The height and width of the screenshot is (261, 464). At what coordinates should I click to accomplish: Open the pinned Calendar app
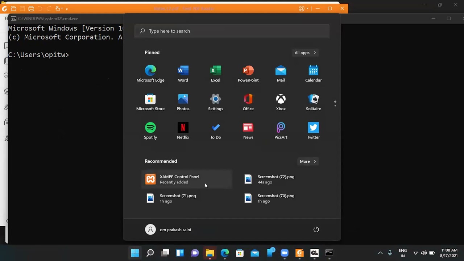click(314, 74)
